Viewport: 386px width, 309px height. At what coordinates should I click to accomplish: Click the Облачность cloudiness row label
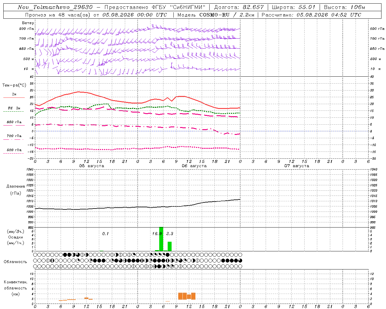click(15, 262)
